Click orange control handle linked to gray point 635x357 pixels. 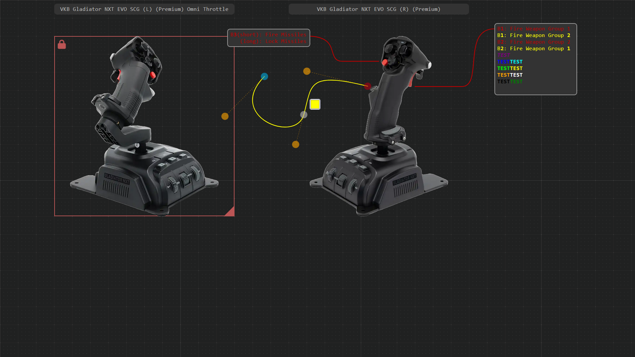(296, 144)
